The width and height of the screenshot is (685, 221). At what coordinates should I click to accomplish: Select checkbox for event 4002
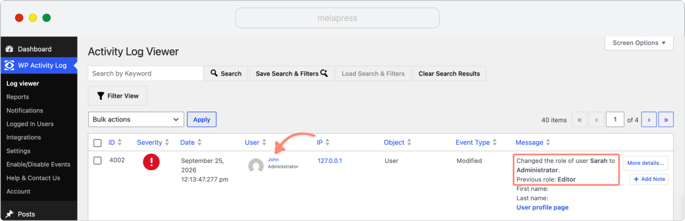tap(98, 161)
